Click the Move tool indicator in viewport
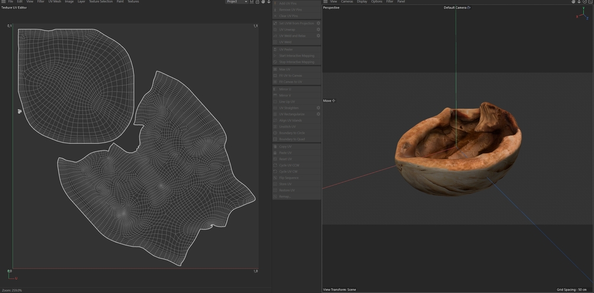Screen dimensions: 594x293 (x=329, y=101)
